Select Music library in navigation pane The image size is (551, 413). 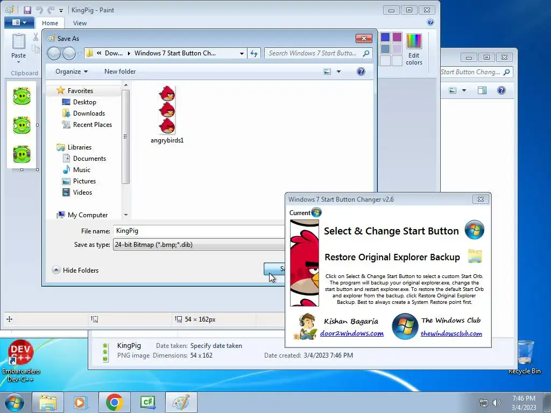(x=82, y=170)
